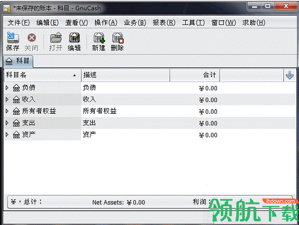Switch to the 科目 tab
299x225 pixels.
[x=18, y=61]
